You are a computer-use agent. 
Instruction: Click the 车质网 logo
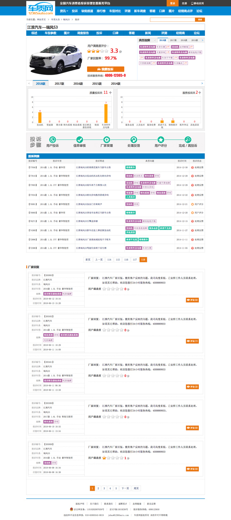click(x=41, y=9)
